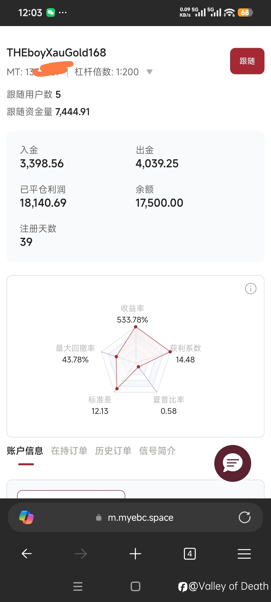
Task: Tap the red 跟随 follow button
Action: tap(247, 61)
